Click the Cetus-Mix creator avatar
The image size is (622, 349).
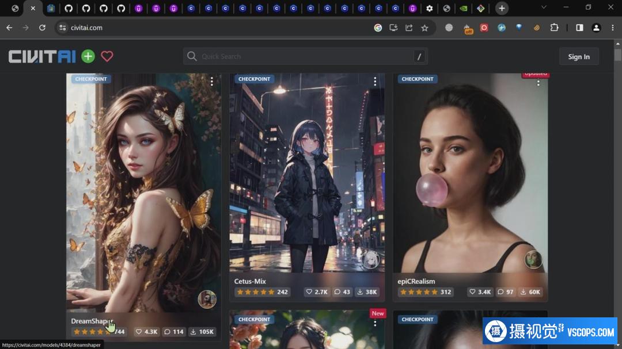pyautogui.click(x=370, y=259)
